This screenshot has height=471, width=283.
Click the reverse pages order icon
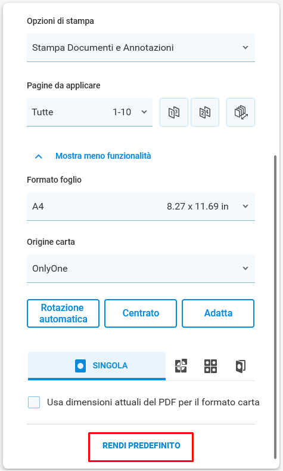241,112
